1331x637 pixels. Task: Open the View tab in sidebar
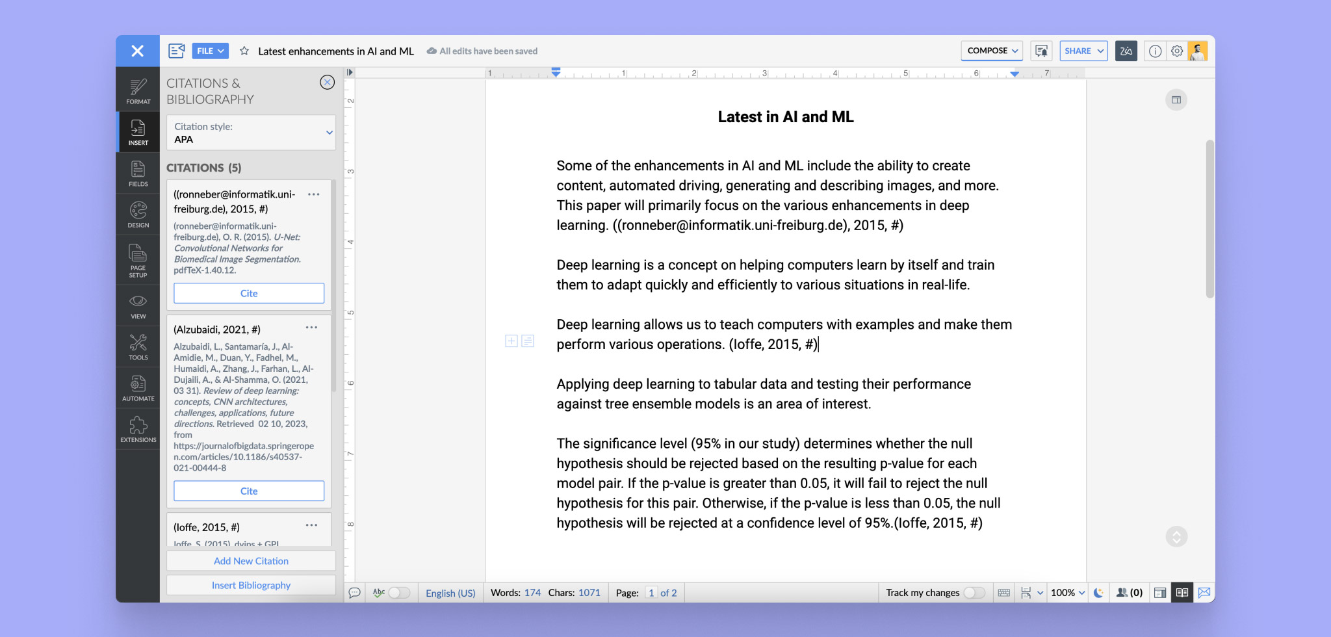138,306
